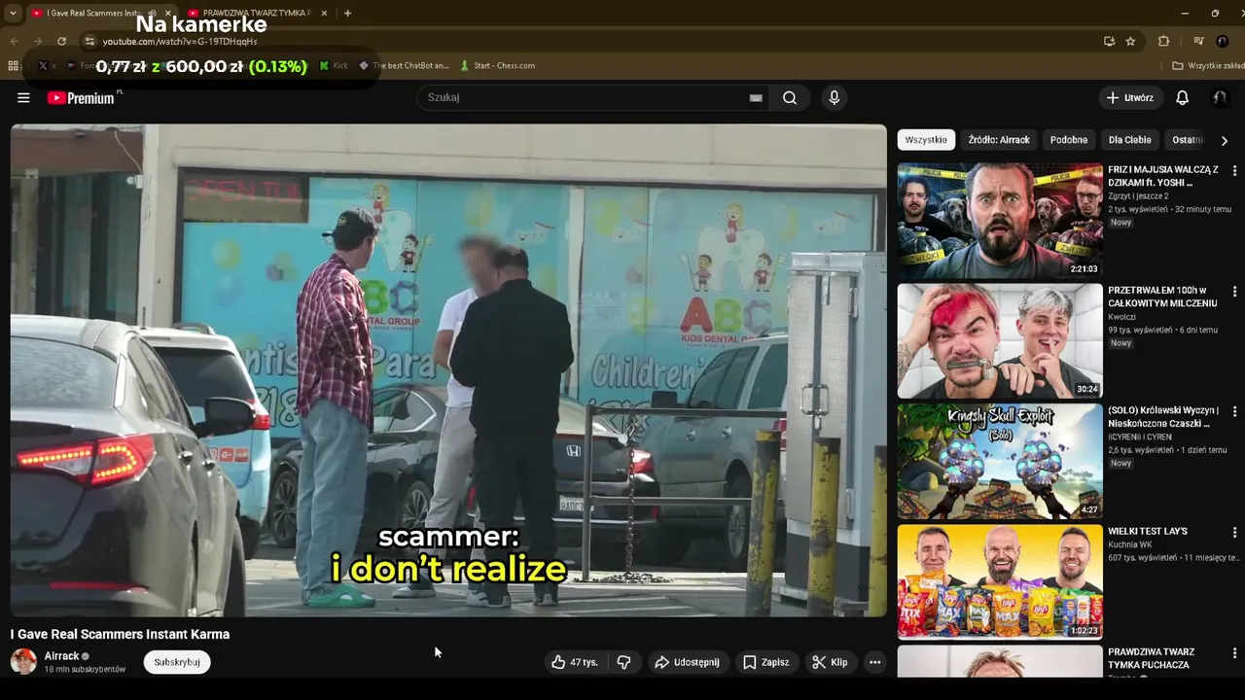
Task: Open the tab search dropdown arrow
Action: pos(13,13)
